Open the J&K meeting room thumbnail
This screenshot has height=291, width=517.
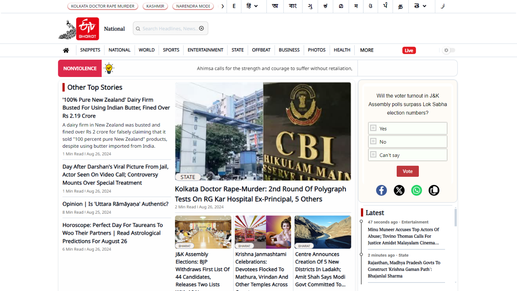203,232
